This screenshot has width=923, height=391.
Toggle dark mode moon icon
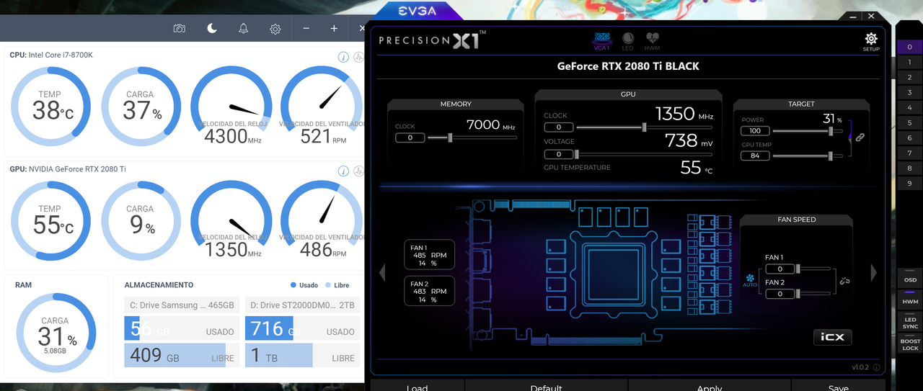coord(212,28)
